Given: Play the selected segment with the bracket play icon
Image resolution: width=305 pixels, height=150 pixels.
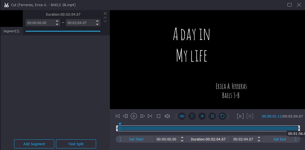Looking at the screenshot, I should point(240,116).
